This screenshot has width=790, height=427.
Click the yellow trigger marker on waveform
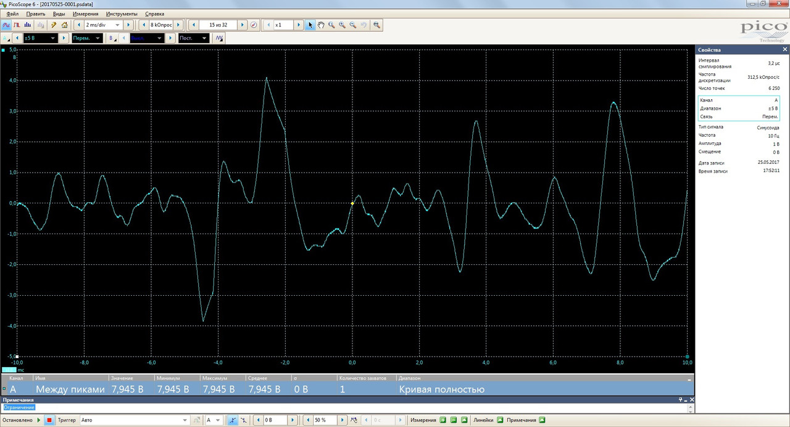pos(352,203)
